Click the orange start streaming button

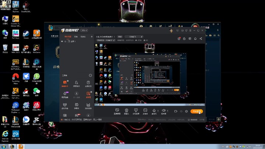pyautogui.click(x=197, y=111)
